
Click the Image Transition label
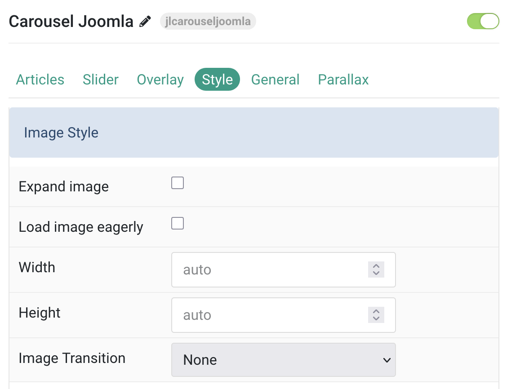[72, 358]
